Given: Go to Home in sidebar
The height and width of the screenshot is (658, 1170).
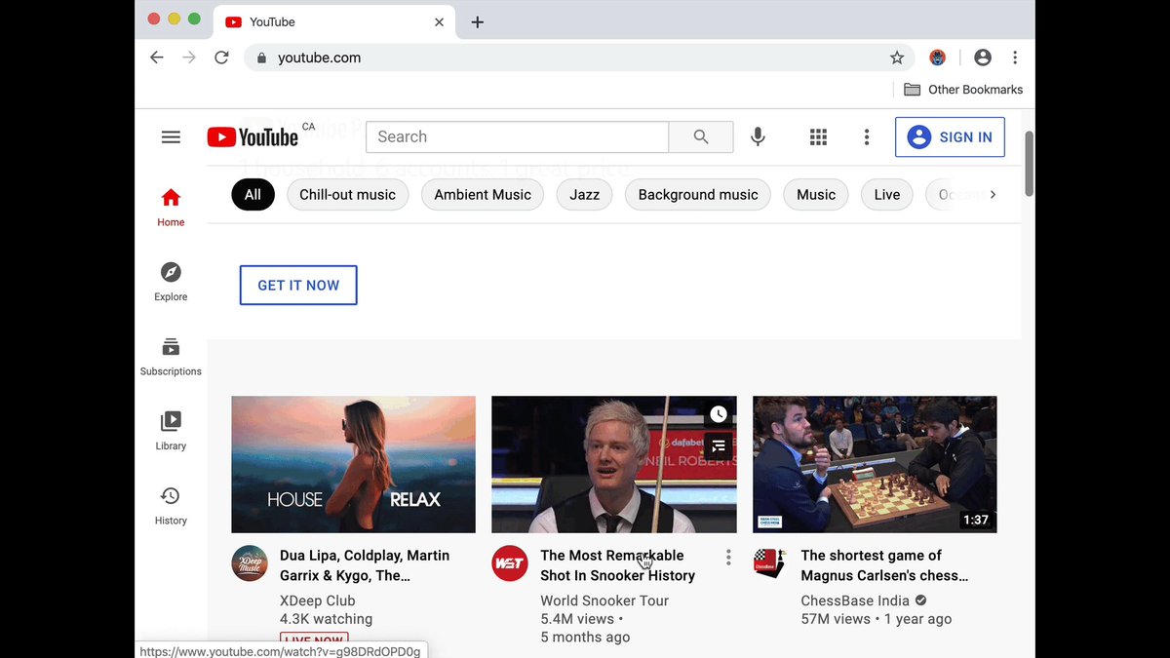Looking at the screenshot, I should (x=171, y=208).
